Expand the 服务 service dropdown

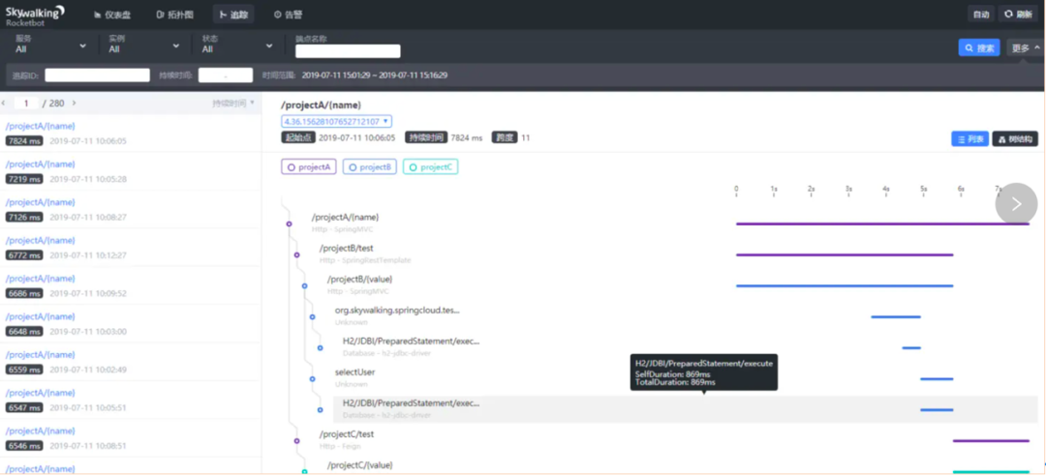pos(50,45)
